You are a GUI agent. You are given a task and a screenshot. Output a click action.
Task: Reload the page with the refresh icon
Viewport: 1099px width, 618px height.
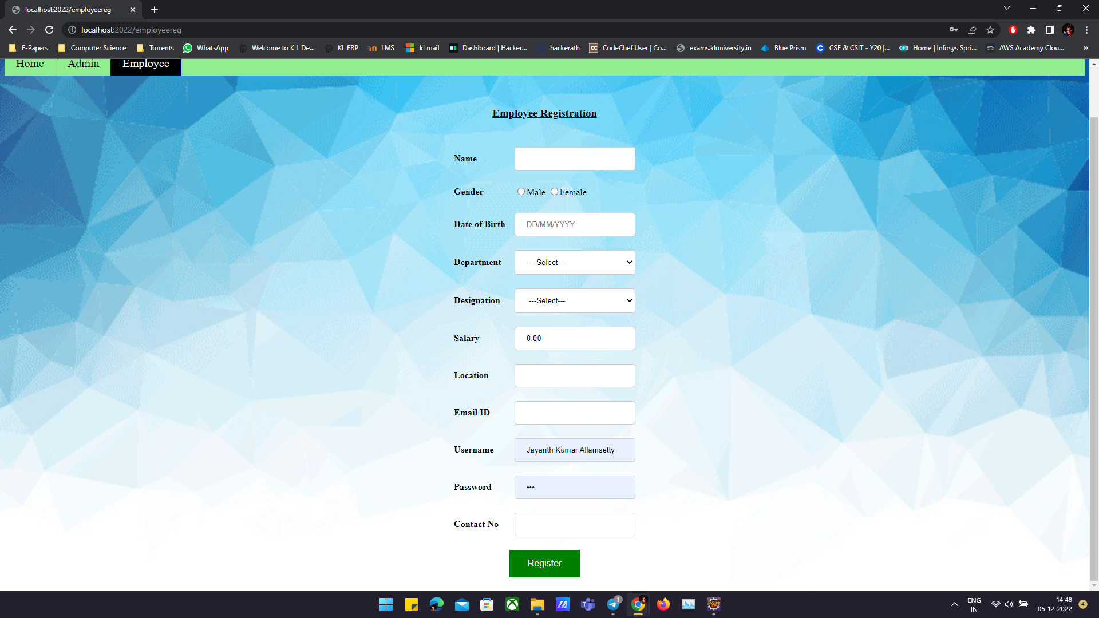click(49, 30)
